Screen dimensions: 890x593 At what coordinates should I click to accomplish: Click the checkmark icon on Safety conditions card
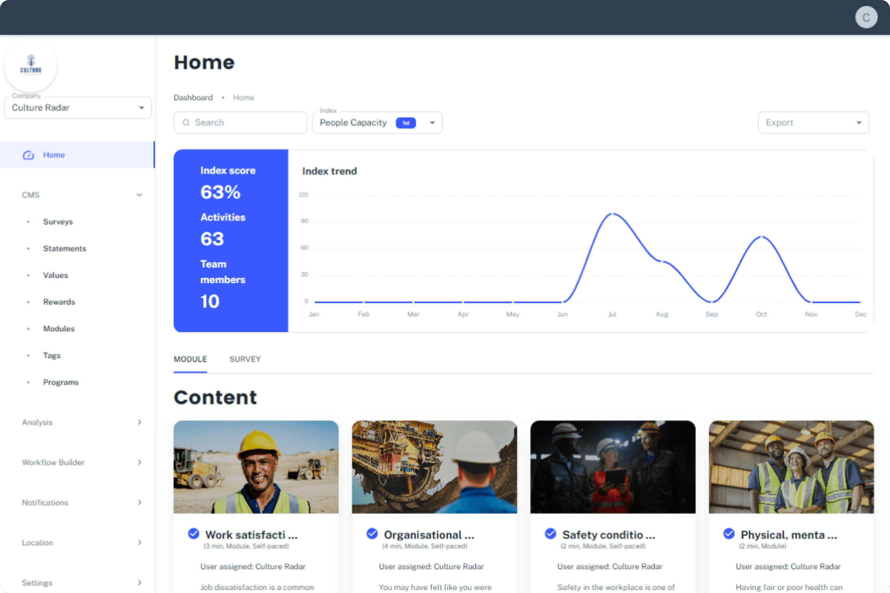[550, 533]
